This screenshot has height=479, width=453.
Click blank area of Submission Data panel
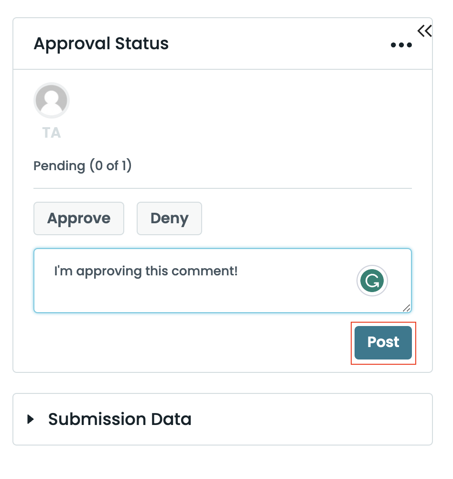click(311, 419)
